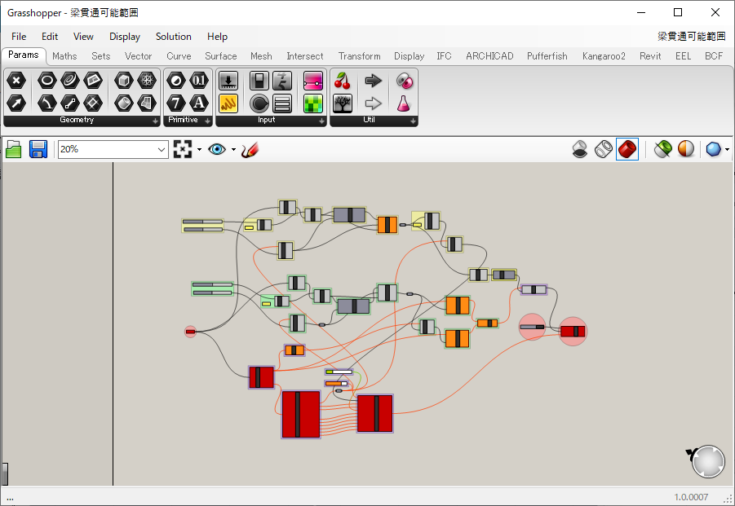The image size is (735, 506).
Task: Save the document with the floppy icon
Action: click(38, 149)
